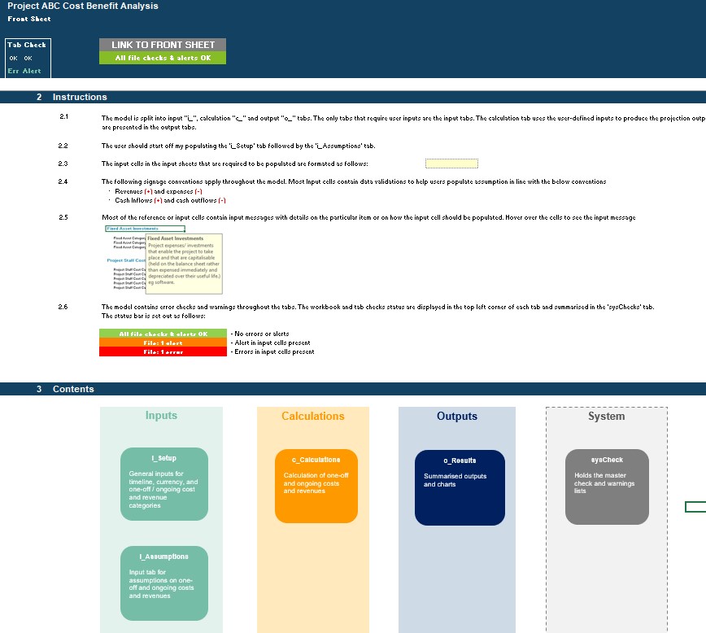Click the 'Front Sheet' subtitle

pyautogui.click(x=29, y=19)
